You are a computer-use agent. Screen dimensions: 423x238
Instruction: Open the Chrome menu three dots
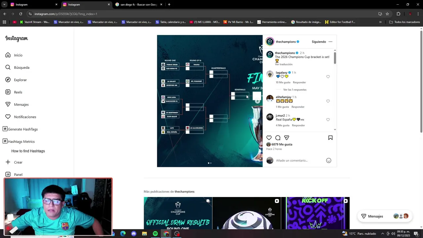418,14
